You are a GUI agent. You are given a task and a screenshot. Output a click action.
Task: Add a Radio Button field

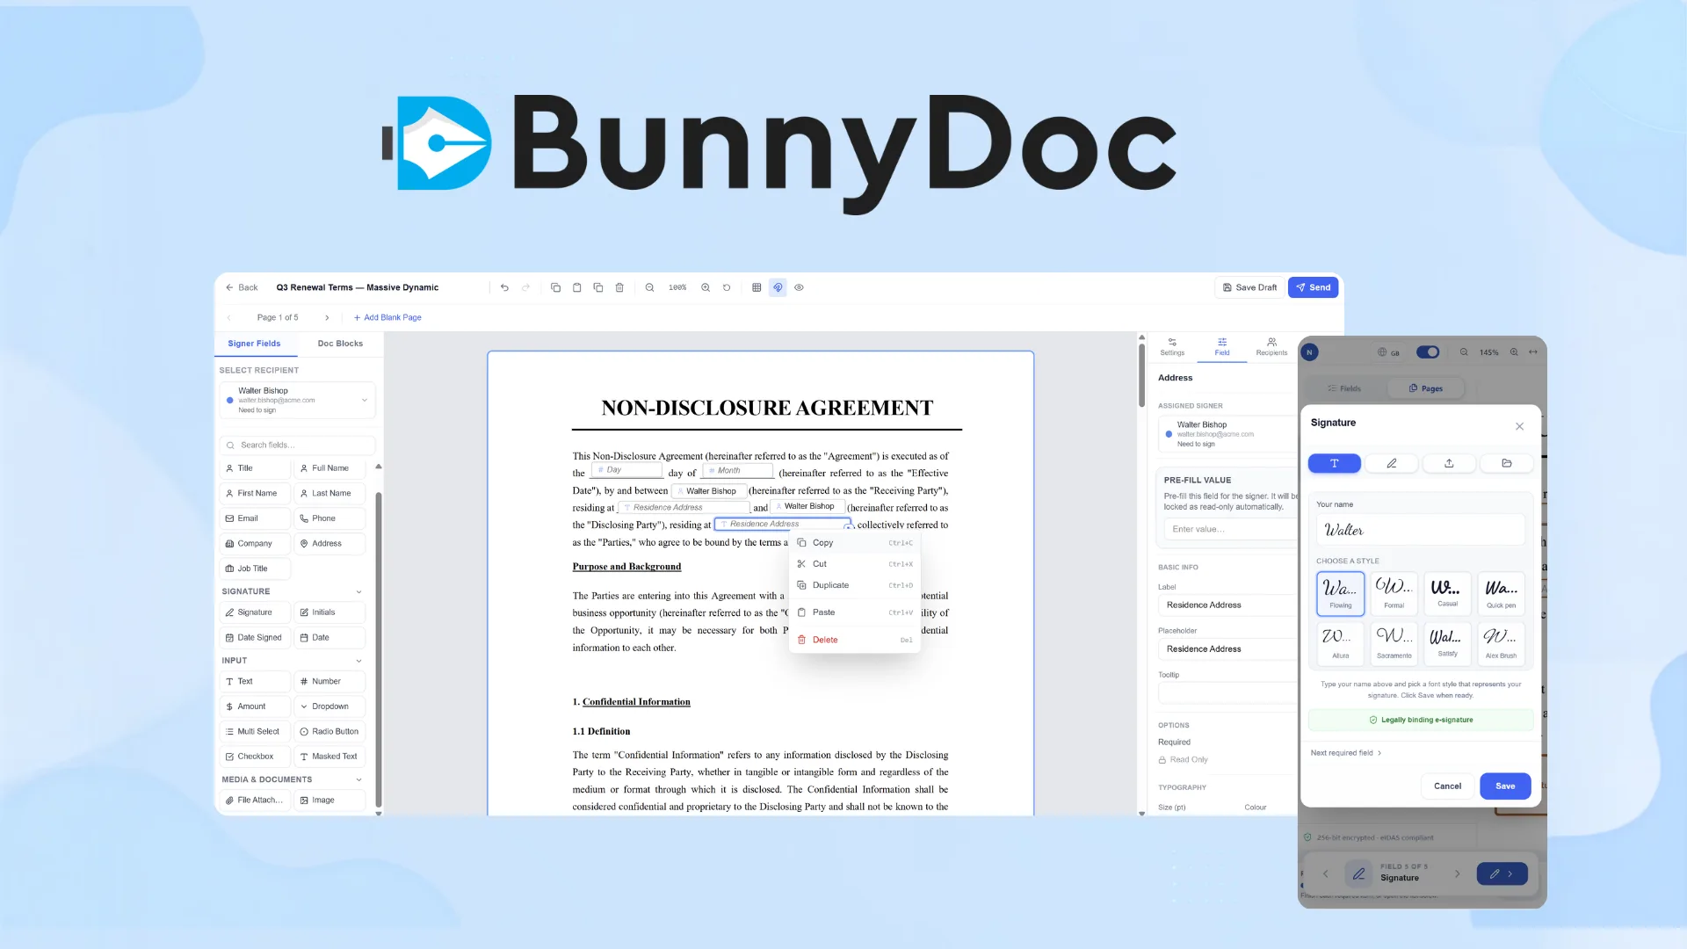(329, 732)
